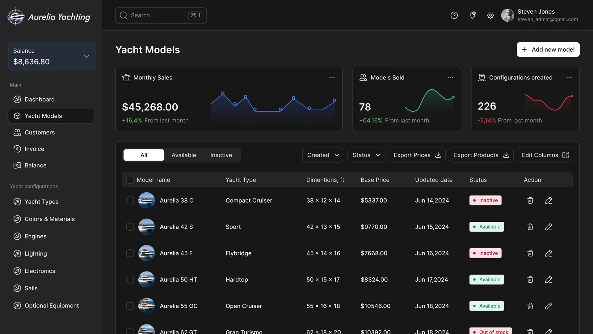Screen dimensions: 593x334
Task: Toggle the select-all checkbox in table header
Action: [x=130, y=180]
